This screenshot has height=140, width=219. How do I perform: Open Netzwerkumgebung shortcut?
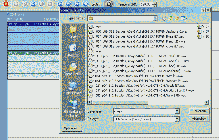coord(73,107)
